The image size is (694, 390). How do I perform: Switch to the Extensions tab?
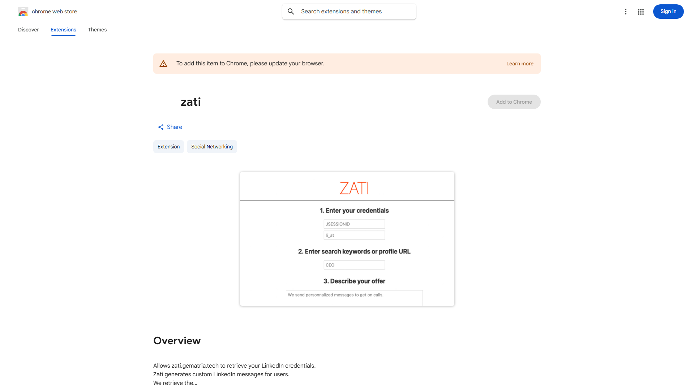click(63, 30)
